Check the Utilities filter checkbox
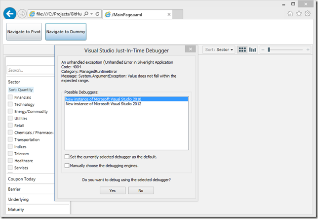318x219 pixels. coord(10,118)
